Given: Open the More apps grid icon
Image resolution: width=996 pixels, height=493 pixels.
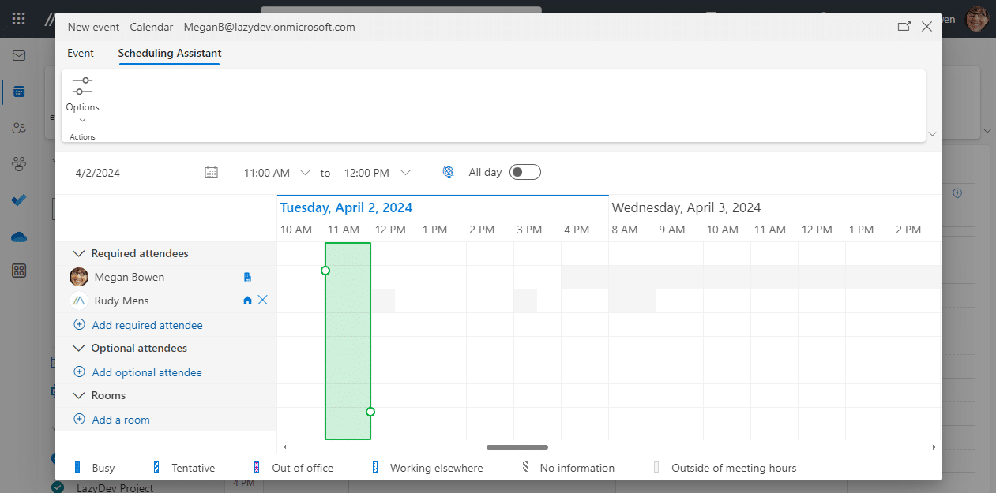Looking at the screenshot, I should [18, 271].
